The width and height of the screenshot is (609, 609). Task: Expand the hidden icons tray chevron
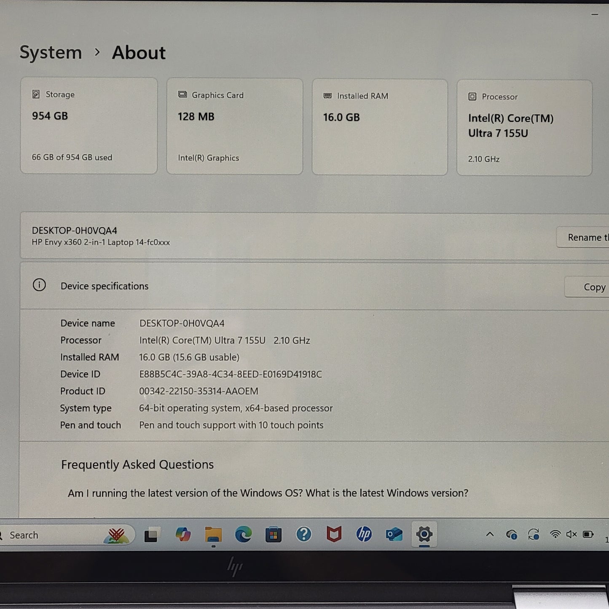(490, 534)
